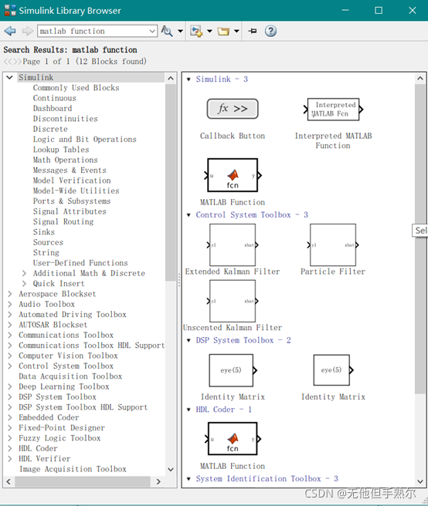Click the new model icon
This screenshot has height=506, width=428.
click(x=196, y=31)
